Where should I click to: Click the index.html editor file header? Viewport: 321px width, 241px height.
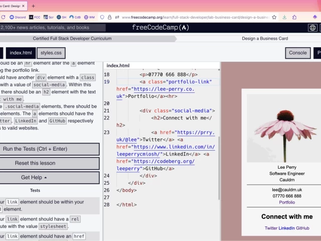[x=118, y=66]
